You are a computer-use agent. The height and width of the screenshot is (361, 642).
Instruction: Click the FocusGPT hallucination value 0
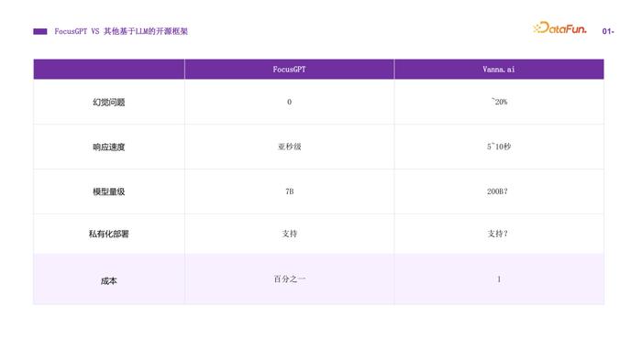pos(290,102)
